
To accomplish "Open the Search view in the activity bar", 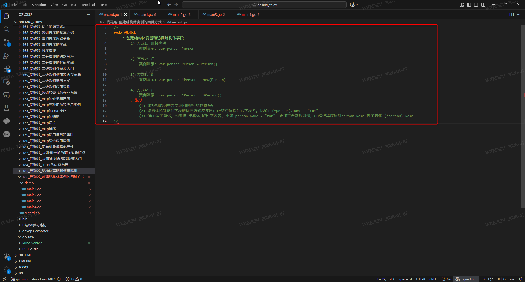I will pyautogui.click(x=7, y=29).
